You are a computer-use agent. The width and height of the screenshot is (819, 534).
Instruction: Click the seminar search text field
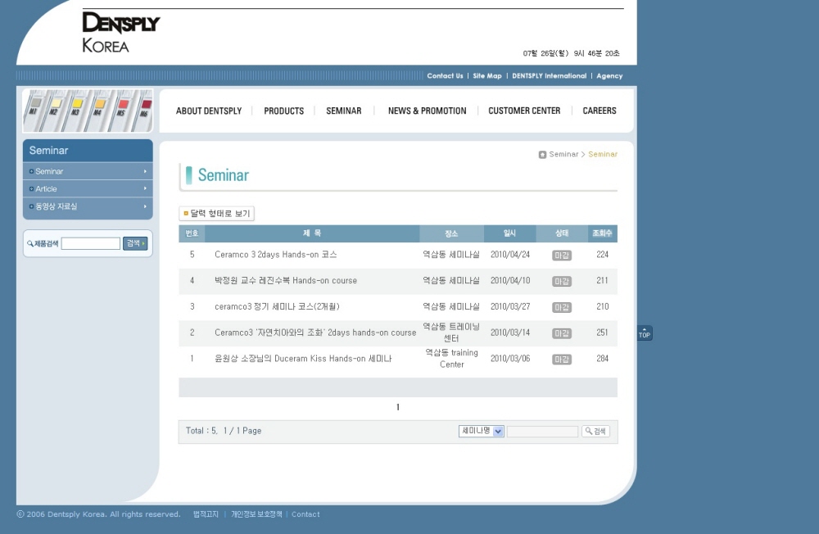click(542, 432)
